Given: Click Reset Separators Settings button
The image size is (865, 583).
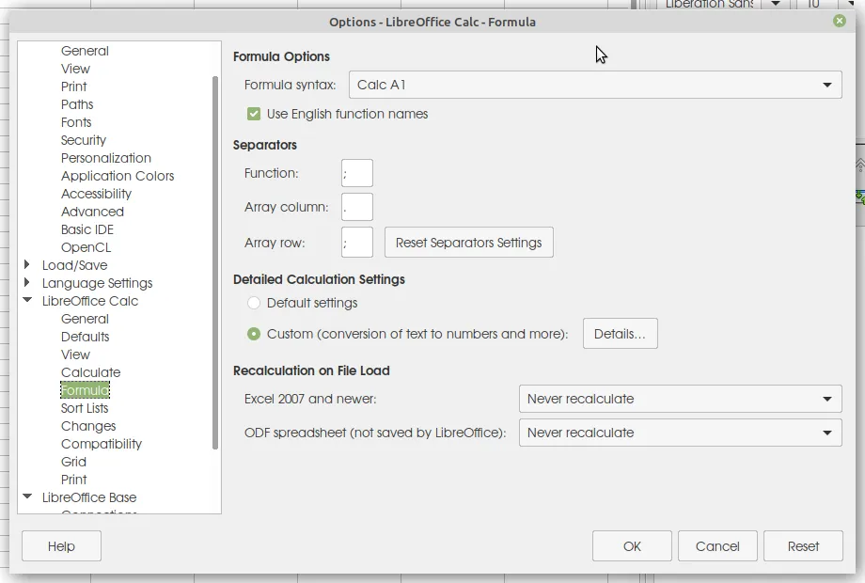Looking at the screenshot, I should pyautogui.click(x=469, y=243).
